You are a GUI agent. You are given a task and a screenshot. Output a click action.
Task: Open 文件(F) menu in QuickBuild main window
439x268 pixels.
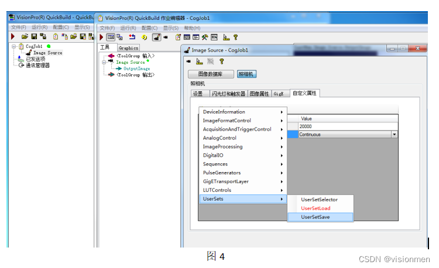(19, 27)
